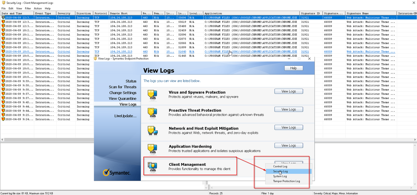Image resolution: width=417 pixels, height=195 pixels.
Task: Click View Logs button for Network and Host Exploit Mitigation
Action: point(289,128)
